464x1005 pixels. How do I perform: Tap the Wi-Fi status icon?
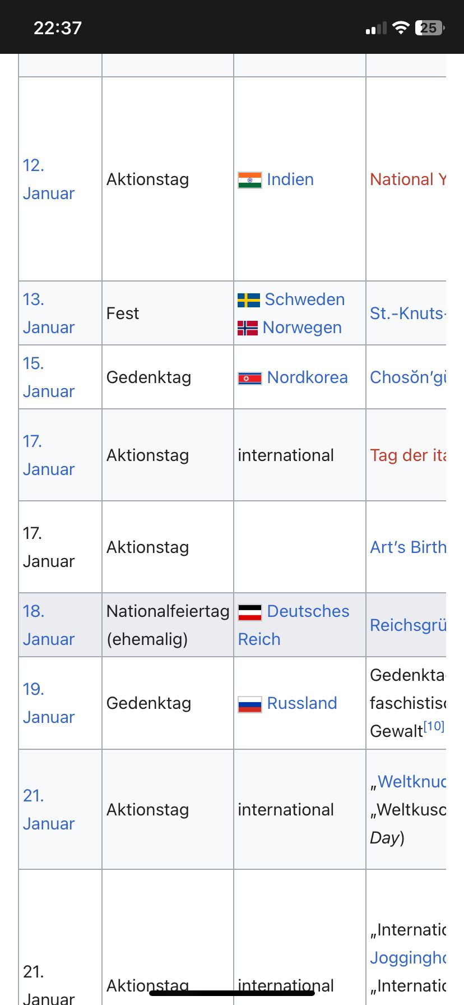401,27
